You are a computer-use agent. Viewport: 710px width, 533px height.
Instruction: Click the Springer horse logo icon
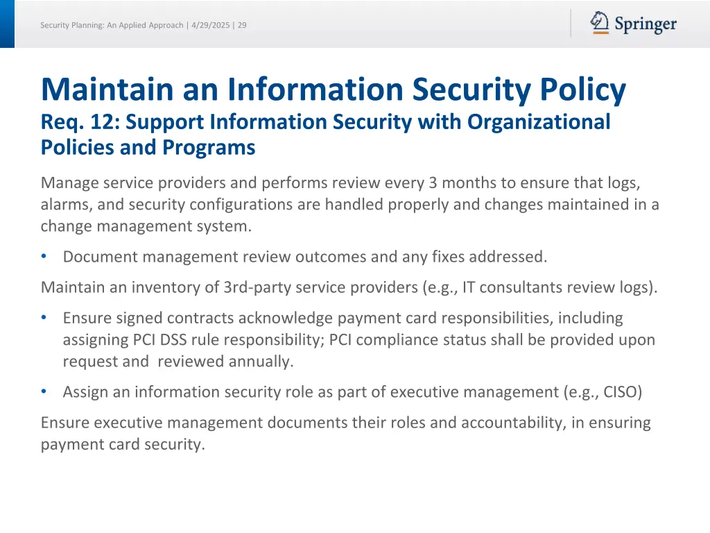pyautogui.click(x=599, y=21)
